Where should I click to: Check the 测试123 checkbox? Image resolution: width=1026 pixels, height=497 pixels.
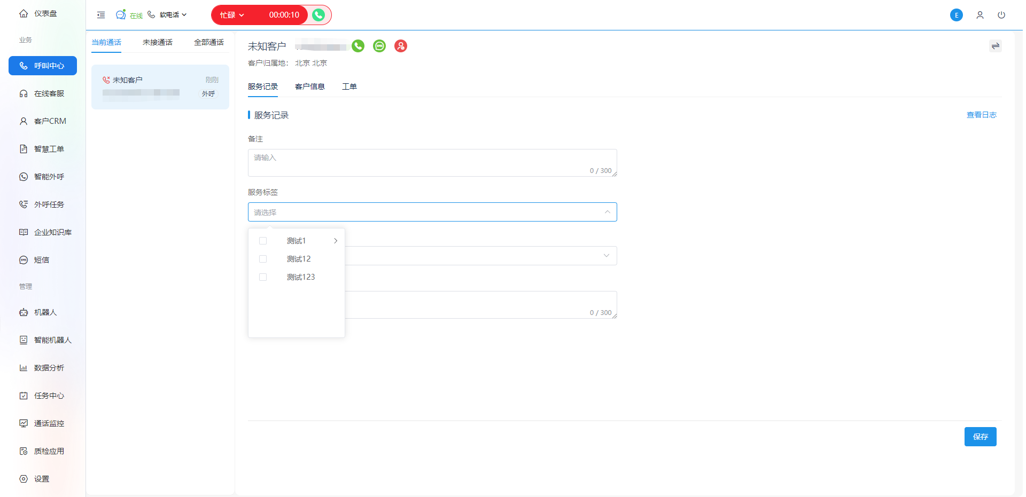263,277
